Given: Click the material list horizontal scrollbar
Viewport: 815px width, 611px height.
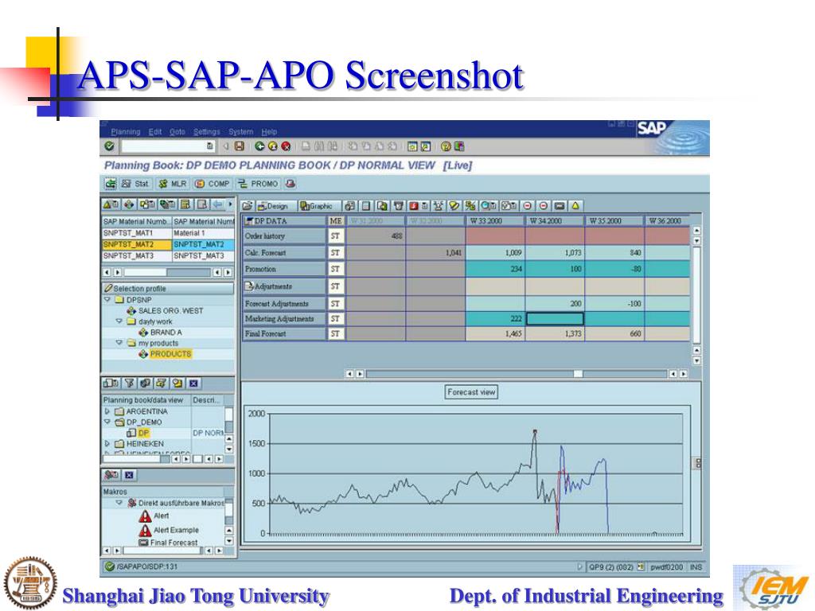Looking at the screenshot, I should point(167,272).
